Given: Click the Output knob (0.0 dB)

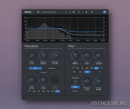Looking at the screenshot, I should point(98,82).
